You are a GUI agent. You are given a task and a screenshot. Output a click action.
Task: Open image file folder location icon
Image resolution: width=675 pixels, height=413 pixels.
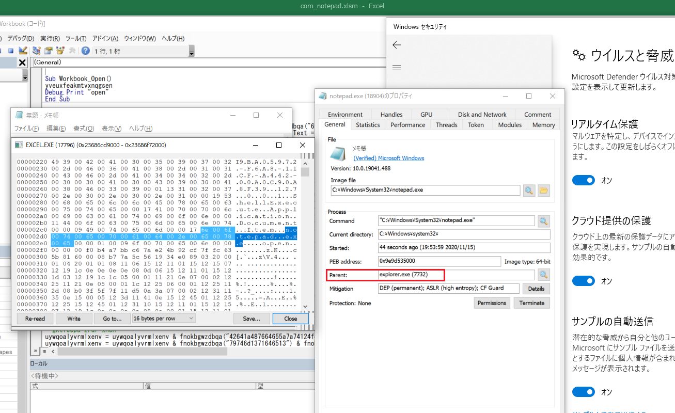click(x=543, y=190)
